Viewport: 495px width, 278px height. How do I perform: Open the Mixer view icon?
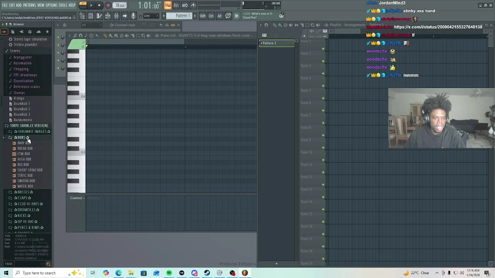coord(116,16)
